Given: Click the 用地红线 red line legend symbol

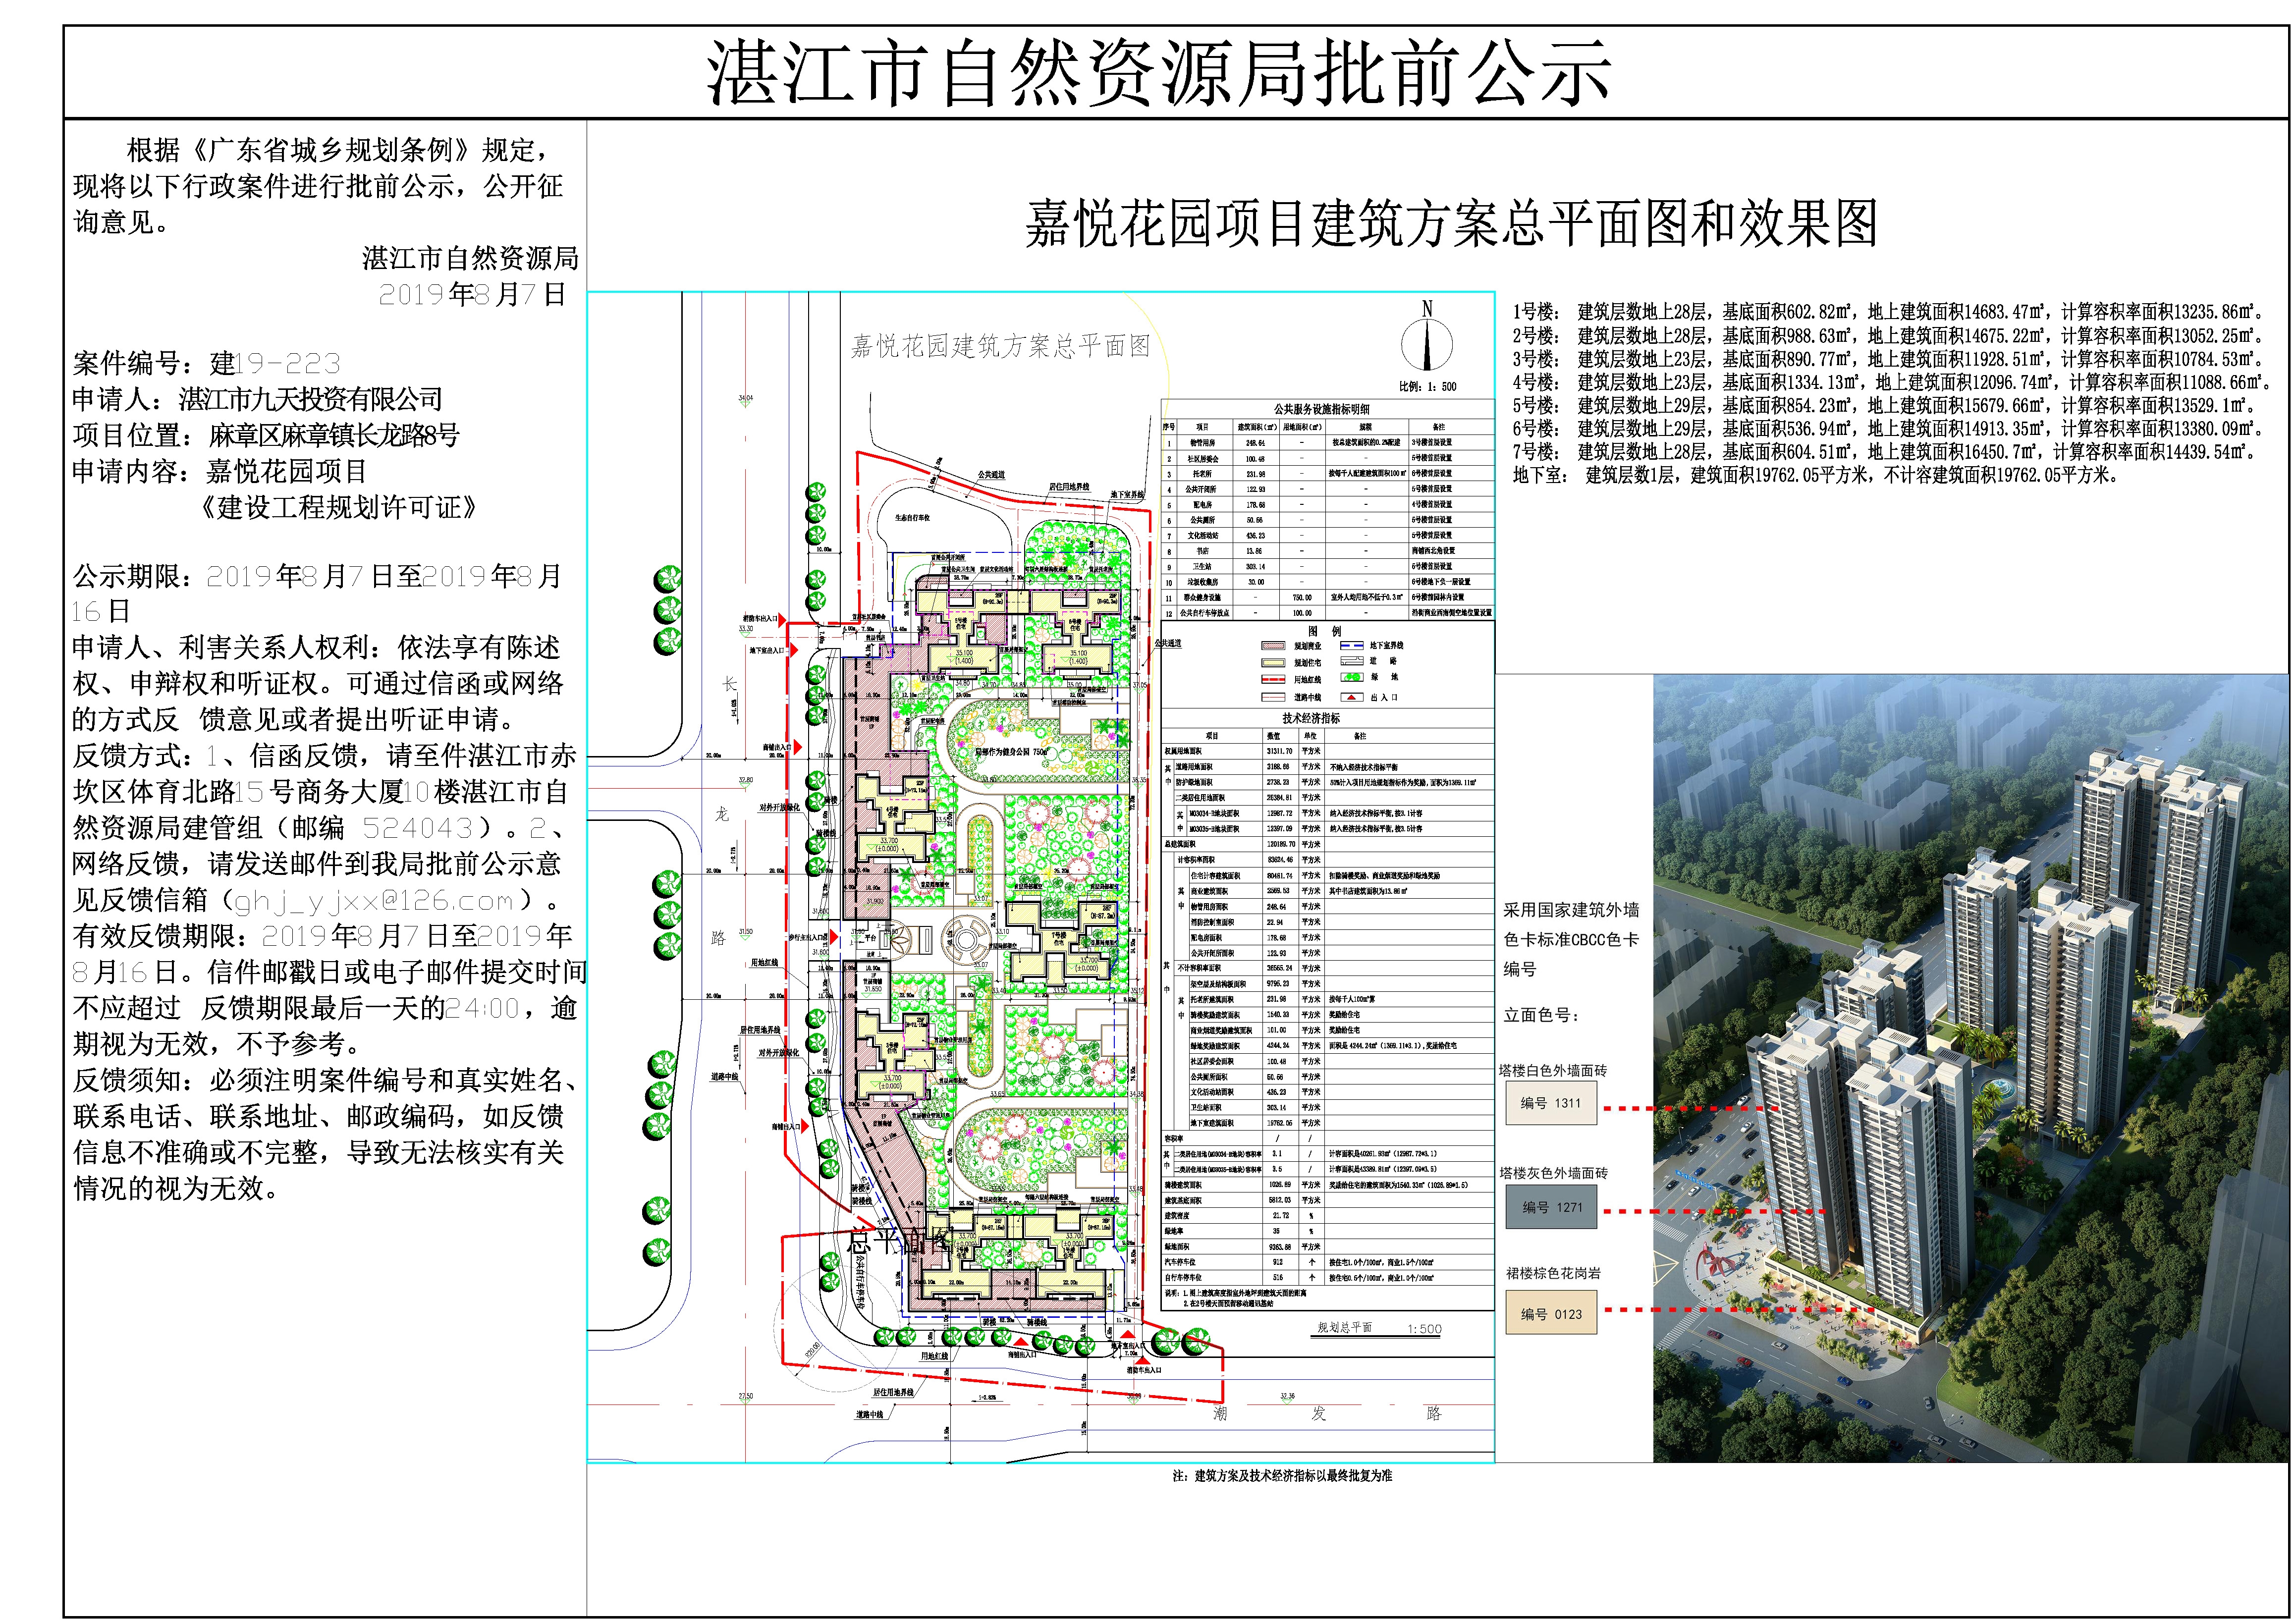Looking at the screenshot, I should (x=1273, y=680).
